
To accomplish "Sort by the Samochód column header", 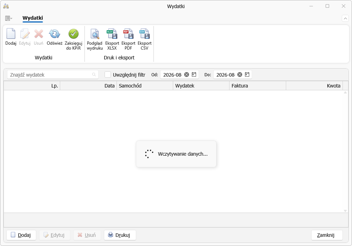I will pyautogui.click(x=145, y=86).
